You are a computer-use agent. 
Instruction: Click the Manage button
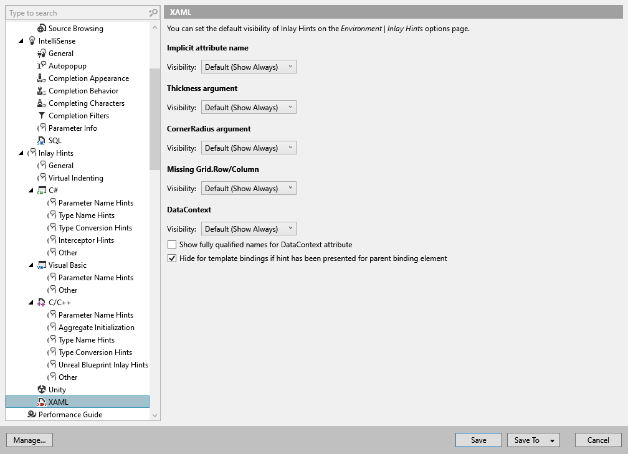tap(29, 440)
